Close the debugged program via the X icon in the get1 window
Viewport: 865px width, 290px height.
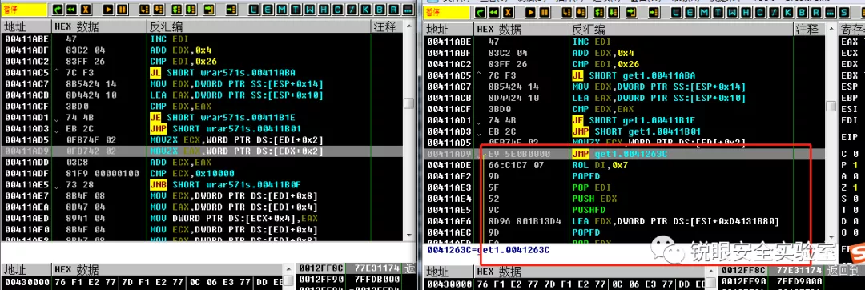pyautogui.click(x=508, y=12)
